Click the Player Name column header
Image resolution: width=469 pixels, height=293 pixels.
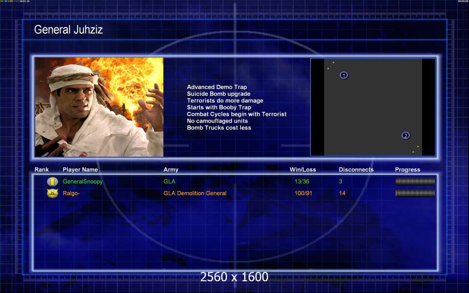pos(80,169)
